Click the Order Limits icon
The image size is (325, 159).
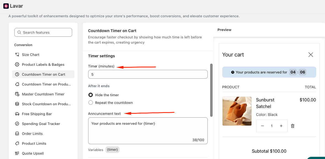pyautogui.click(x=17, y=134)
